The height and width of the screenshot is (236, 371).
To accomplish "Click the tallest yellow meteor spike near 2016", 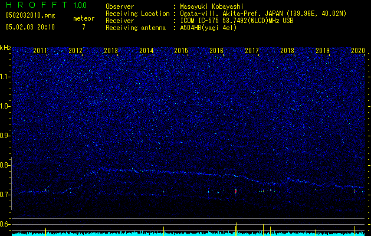I will pos(236,229).
